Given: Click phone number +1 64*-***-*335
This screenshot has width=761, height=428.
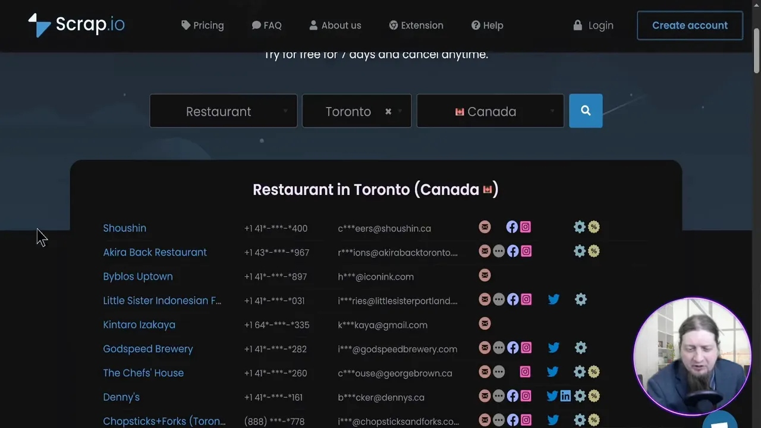Looking at the screenshot, I should click(x=276, y=325).
